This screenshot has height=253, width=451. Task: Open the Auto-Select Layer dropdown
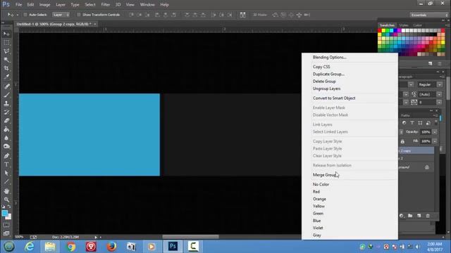(61, 15)
